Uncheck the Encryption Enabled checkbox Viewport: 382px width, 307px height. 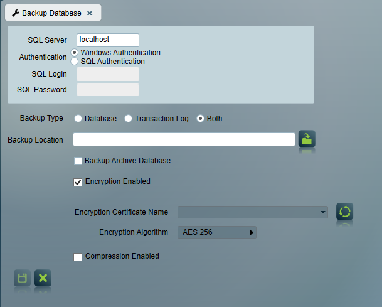tap(78, 182)
